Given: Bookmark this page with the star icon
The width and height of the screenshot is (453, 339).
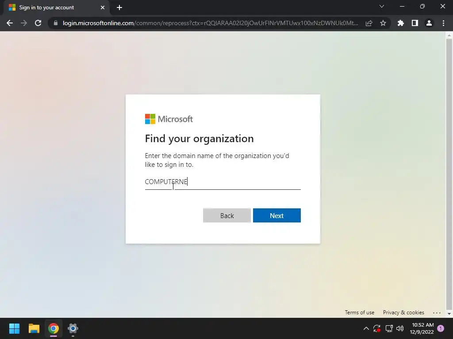Looking at the screenshot, I should (383, 23).
